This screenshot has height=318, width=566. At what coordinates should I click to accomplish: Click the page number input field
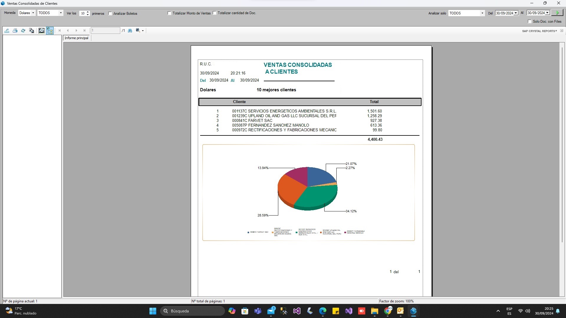[x=105, y=31]
